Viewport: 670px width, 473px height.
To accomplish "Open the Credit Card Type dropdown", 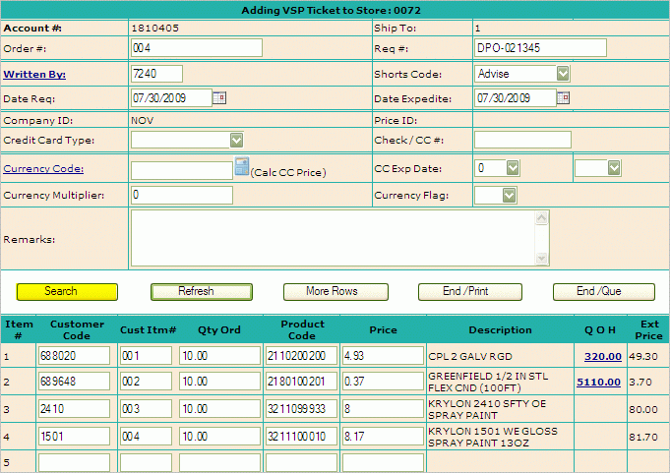I will click(236, 140).
